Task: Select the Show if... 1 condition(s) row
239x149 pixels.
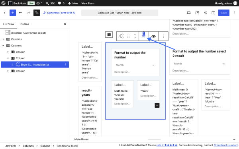Action: [x=35, y=65]
